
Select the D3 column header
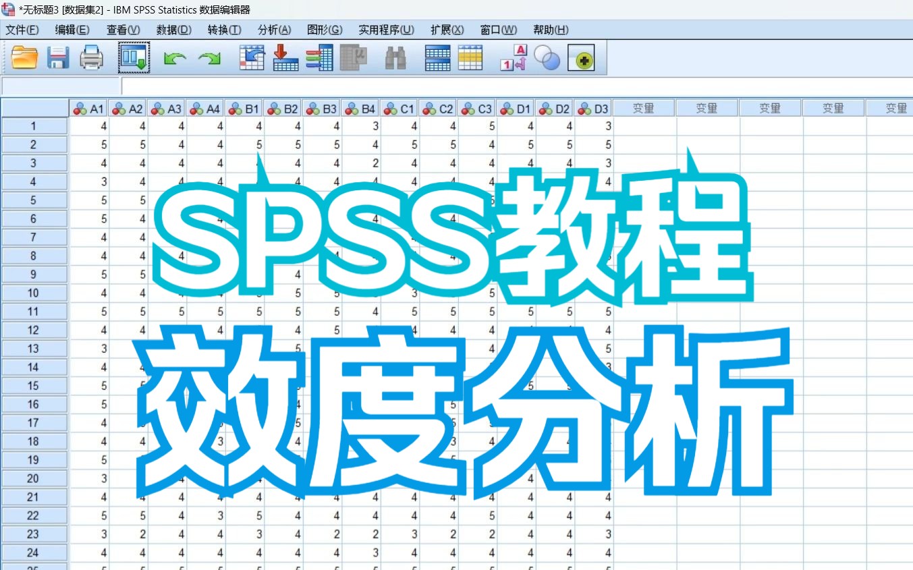(x=594, y=109)
